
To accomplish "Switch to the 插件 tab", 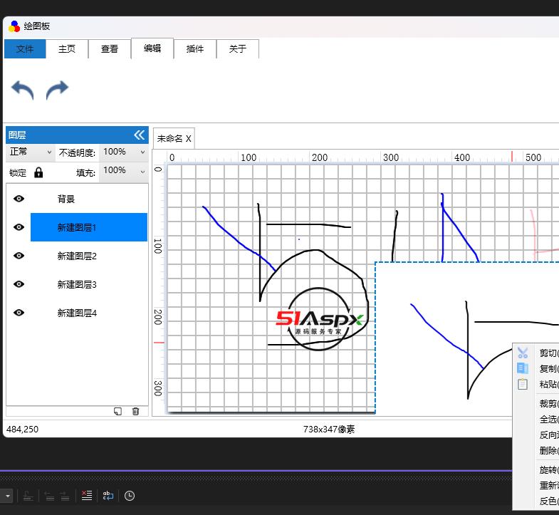I will coord(195,49).
